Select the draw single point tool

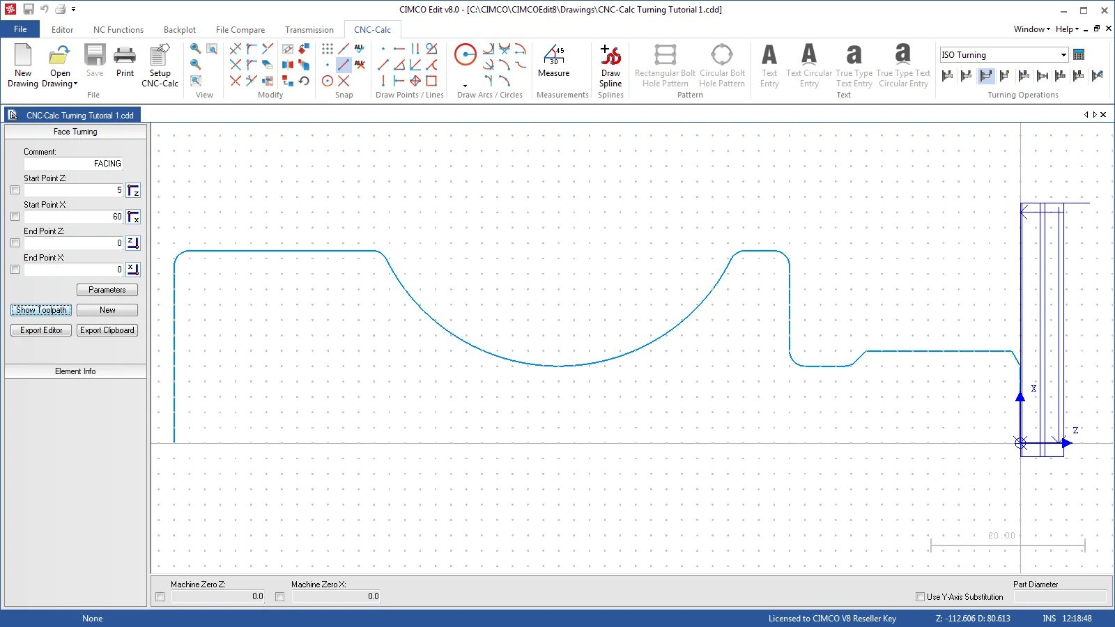coord(383,49)
